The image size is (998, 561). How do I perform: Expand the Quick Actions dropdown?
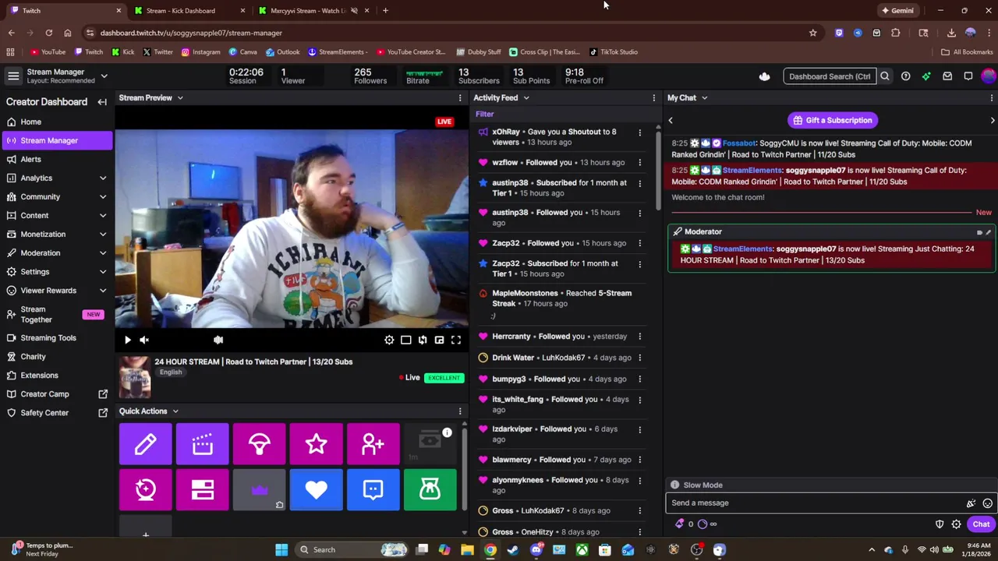175,411
